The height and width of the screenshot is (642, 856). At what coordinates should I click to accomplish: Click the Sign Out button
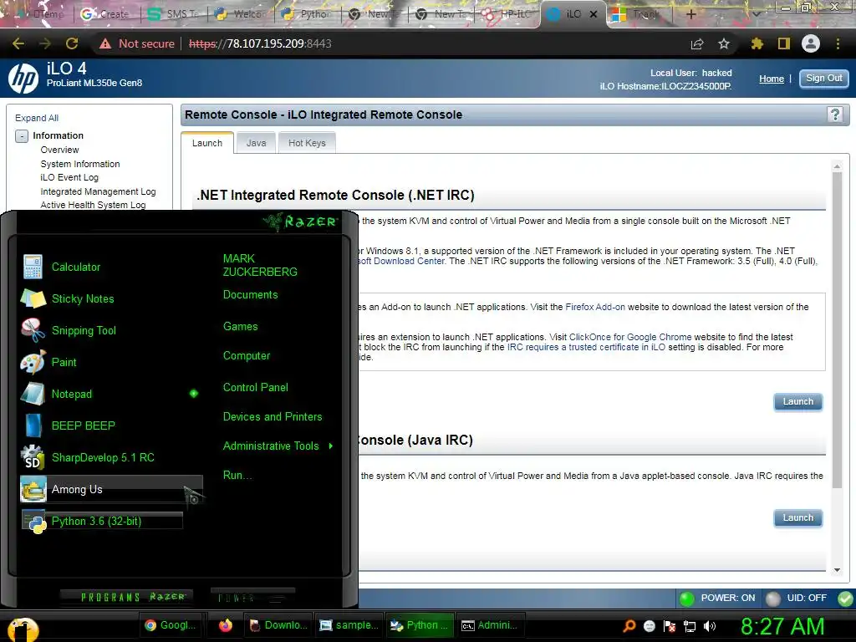pyautogui.click(x=823, y=78)
